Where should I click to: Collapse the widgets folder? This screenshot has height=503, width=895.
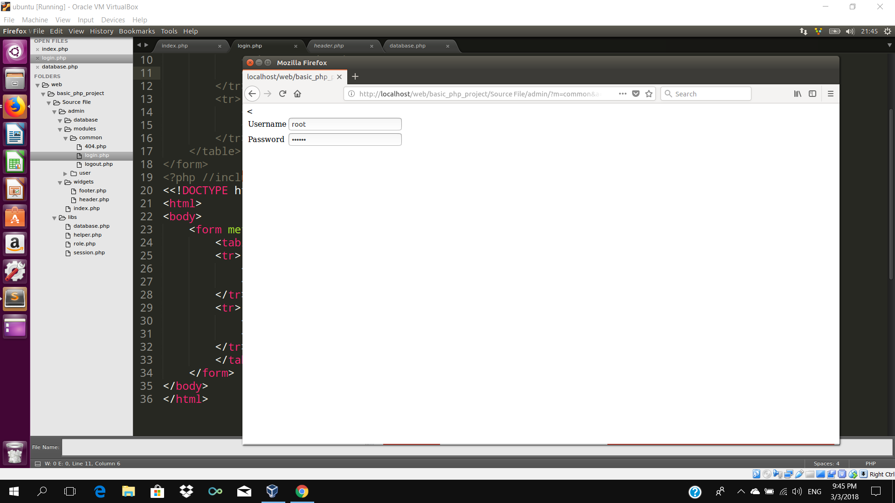(60, 183)
